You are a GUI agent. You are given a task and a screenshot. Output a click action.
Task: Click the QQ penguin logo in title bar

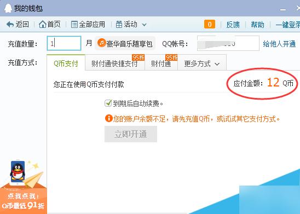8,8
